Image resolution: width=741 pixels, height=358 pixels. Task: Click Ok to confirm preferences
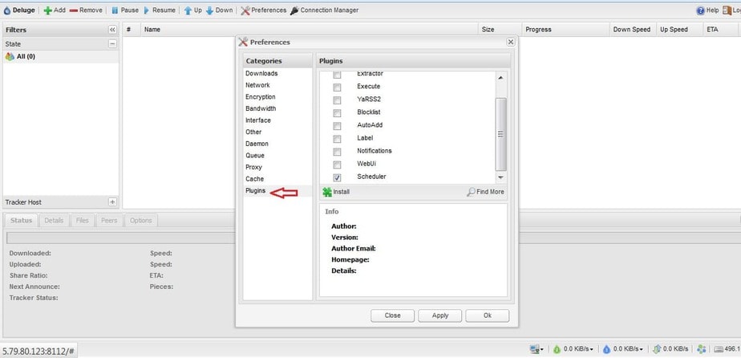coord(487,315)
